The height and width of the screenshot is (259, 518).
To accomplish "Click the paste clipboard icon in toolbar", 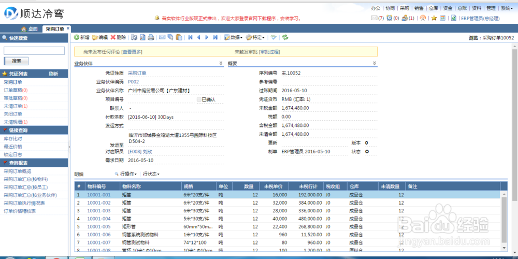I will (179, 37).
